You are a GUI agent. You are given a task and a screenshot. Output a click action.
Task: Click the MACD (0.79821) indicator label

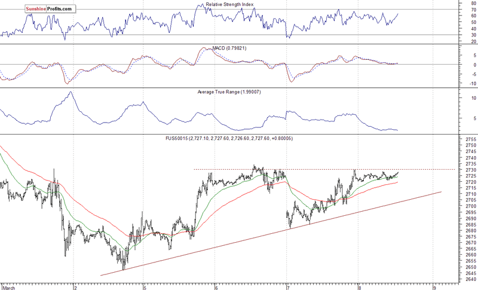tap(229, 48)
